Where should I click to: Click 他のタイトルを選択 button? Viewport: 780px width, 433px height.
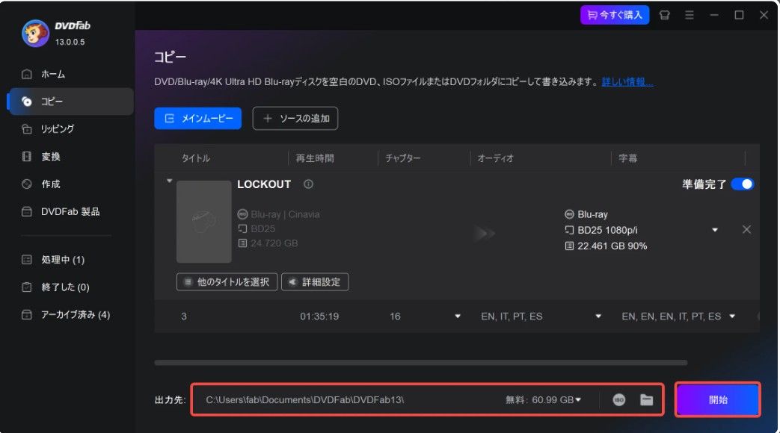(x=227, y=282)
